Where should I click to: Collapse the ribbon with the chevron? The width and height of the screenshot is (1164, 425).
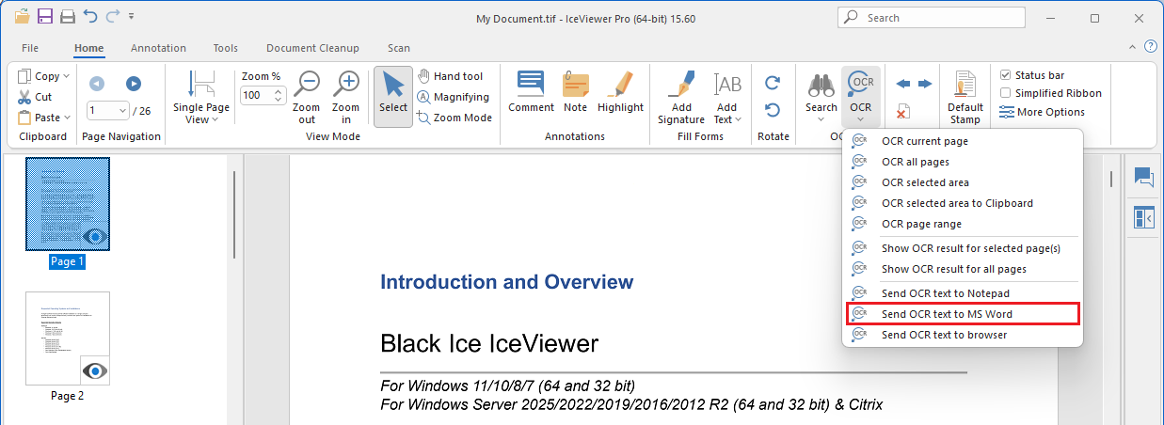(1133, 47)
